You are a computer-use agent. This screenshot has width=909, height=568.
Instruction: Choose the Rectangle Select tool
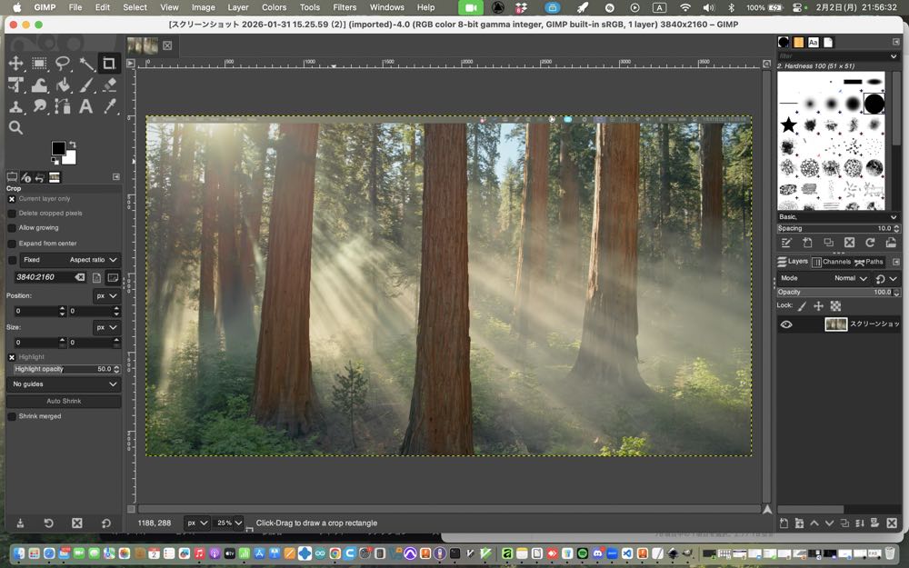click(x=39, y=64)
